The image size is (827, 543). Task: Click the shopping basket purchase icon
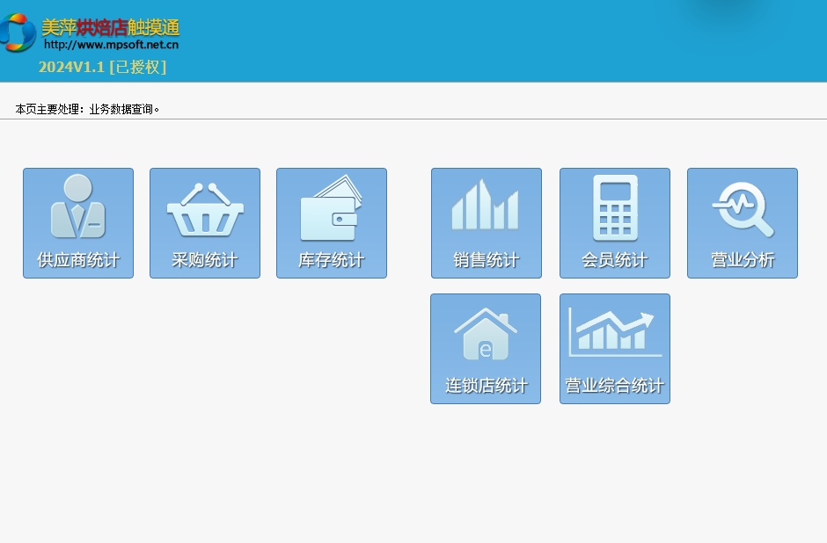point(205,210)
